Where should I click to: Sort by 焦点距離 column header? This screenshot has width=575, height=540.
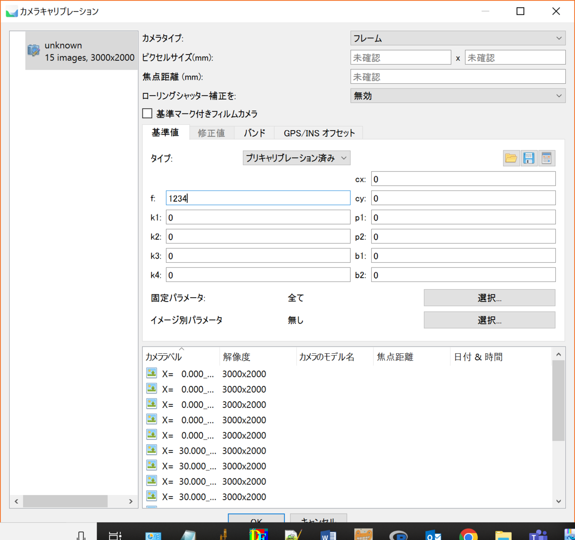[x=411, y=357]
